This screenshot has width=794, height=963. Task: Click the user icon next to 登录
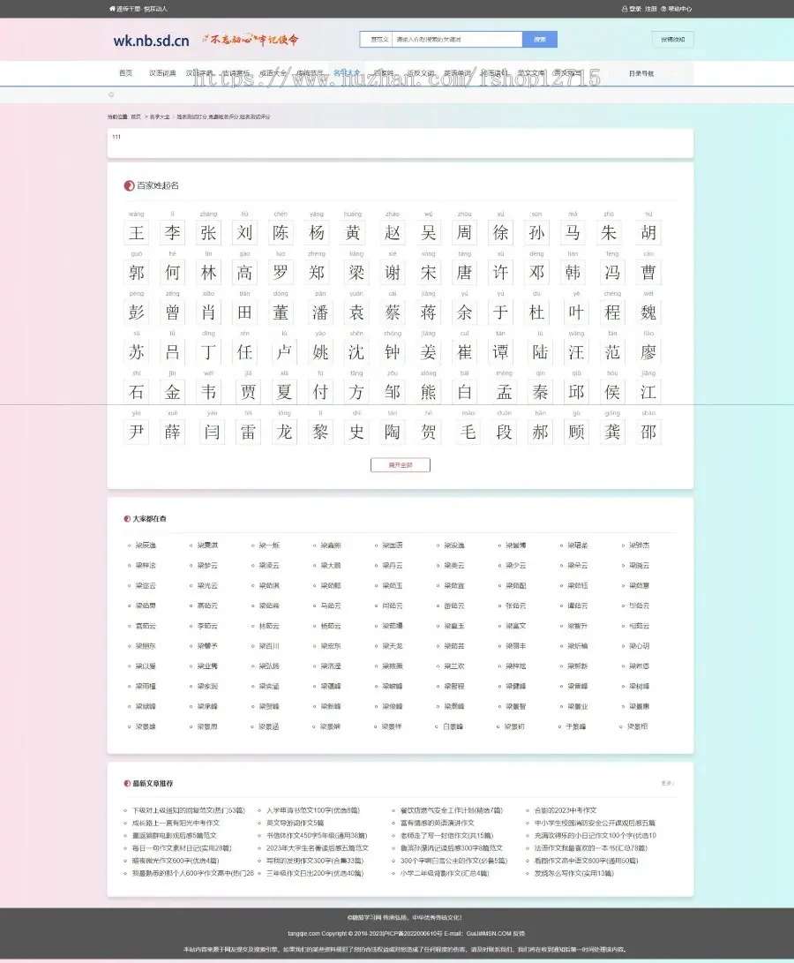pyautogui.click(x=625, y=10)
